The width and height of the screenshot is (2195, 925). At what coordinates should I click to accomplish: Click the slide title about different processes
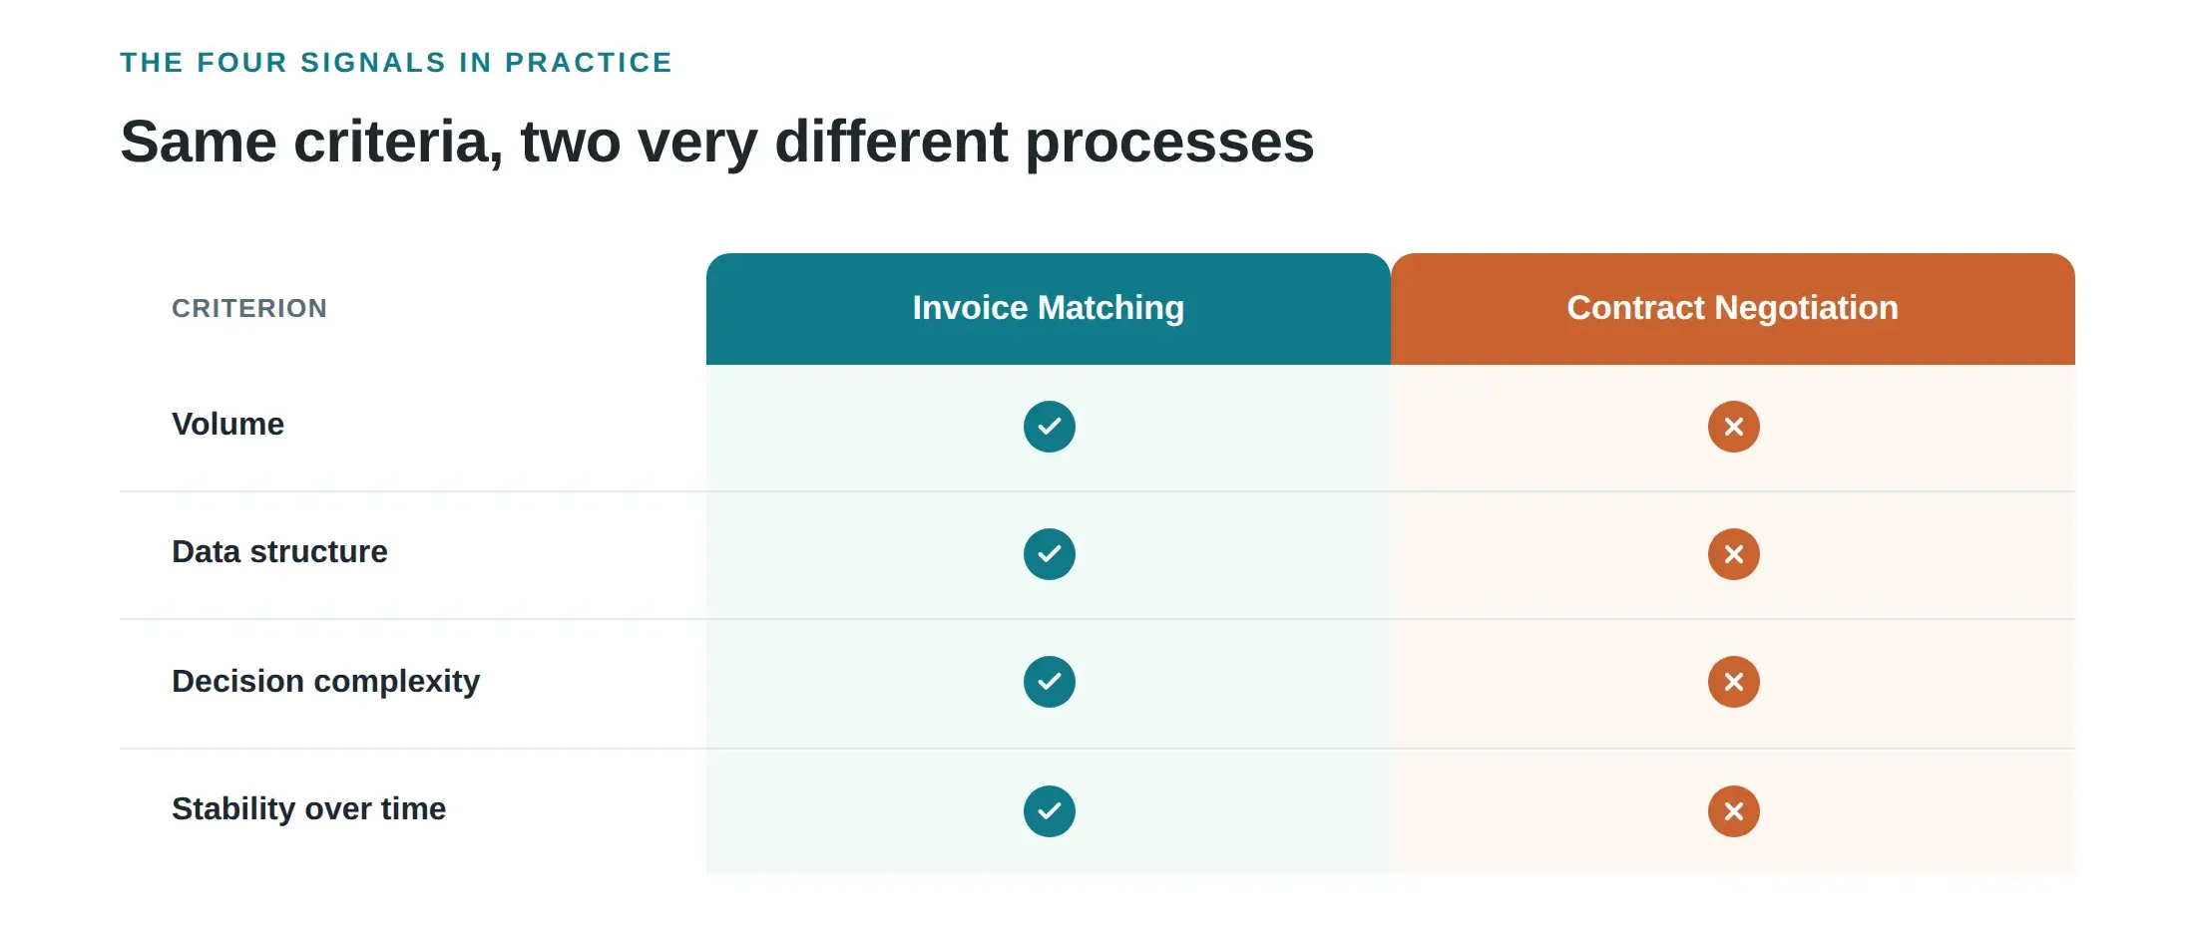click(x=717, y=143)
